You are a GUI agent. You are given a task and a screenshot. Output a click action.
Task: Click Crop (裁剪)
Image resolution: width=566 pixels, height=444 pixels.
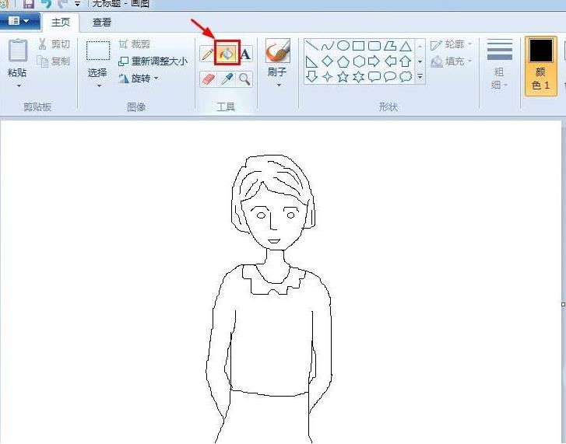[x=135, y=44]
